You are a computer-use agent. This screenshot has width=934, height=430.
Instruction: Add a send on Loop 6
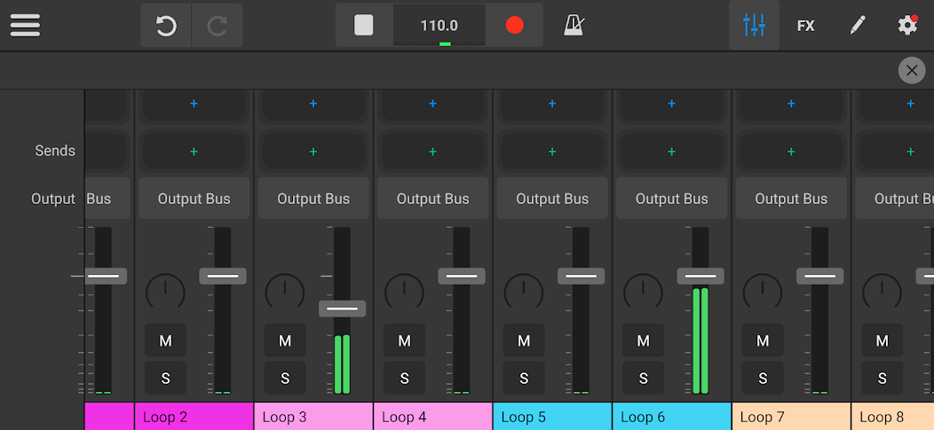(x=672, y=151)
